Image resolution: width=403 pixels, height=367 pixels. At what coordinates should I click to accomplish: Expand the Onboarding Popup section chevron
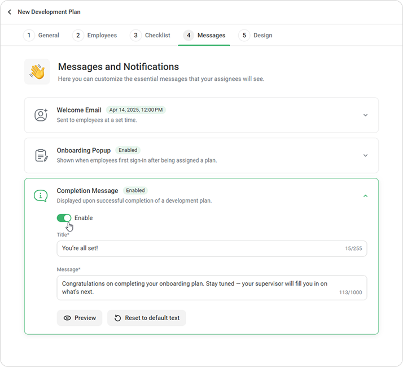[365, 156]
